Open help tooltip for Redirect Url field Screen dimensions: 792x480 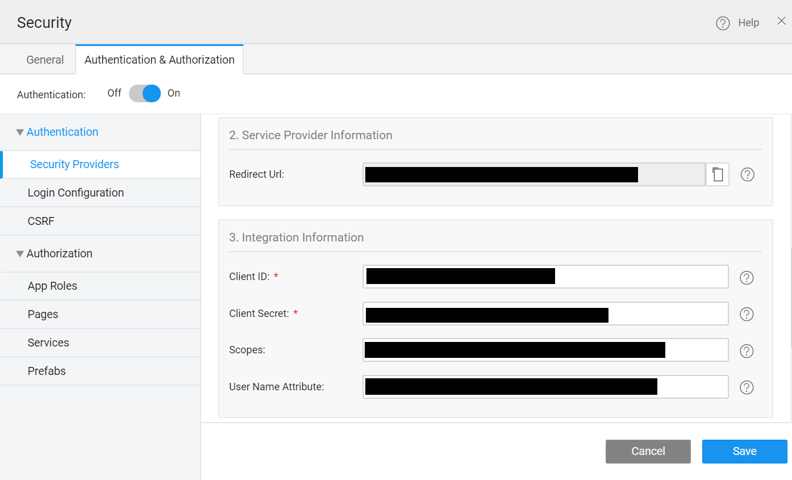click(747, 174)
